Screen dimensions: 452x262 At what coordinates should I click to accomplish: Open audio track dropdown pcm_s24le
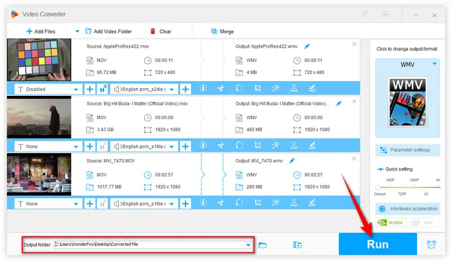pyautogui.click(x=144, y=89)
